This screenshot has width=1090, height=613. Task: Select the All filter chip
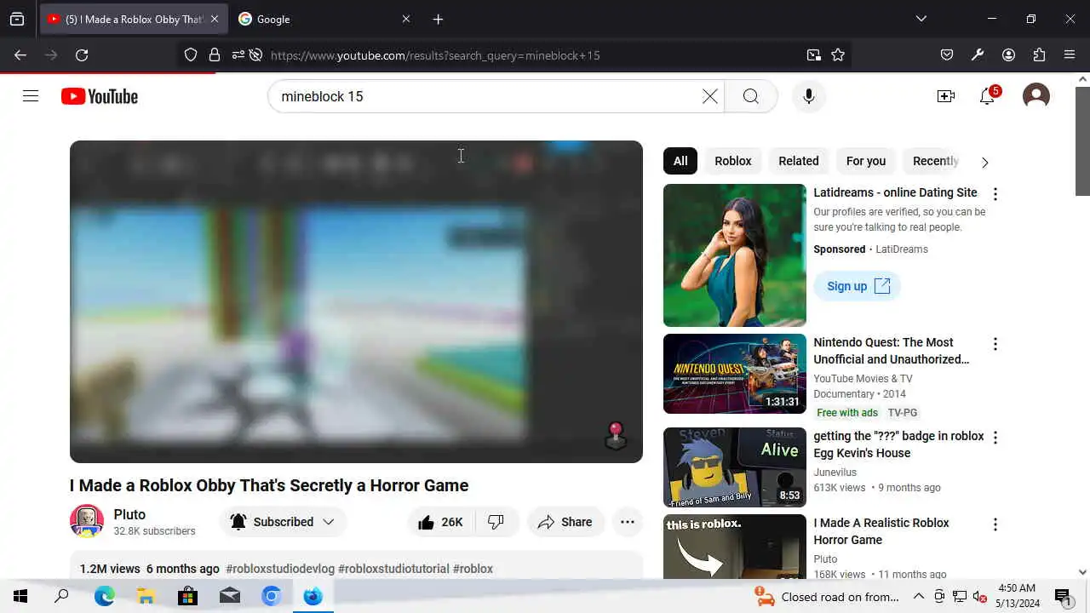(x=680, y=161)
